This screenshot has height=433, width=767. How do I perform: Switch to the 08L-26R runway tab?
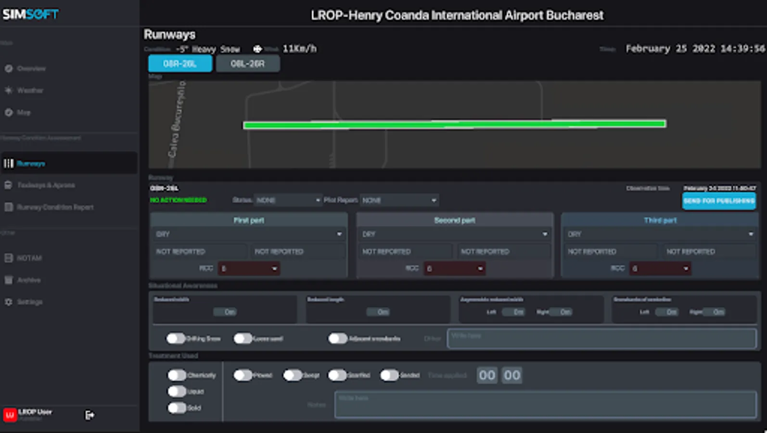tap(247, 64)
